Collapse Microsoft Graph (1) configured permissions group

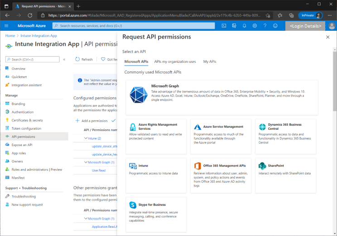[x=86, y=162]
